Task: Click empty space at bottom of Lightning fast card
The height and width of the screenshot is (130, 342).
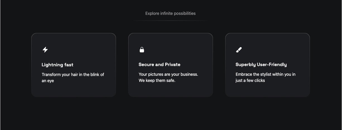Action: pyautogui.click(x=73, y=90)
